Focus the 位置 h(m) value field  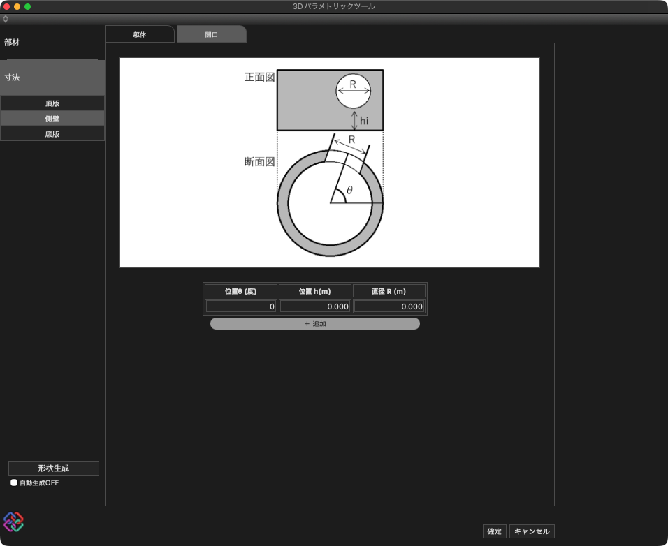314,307
